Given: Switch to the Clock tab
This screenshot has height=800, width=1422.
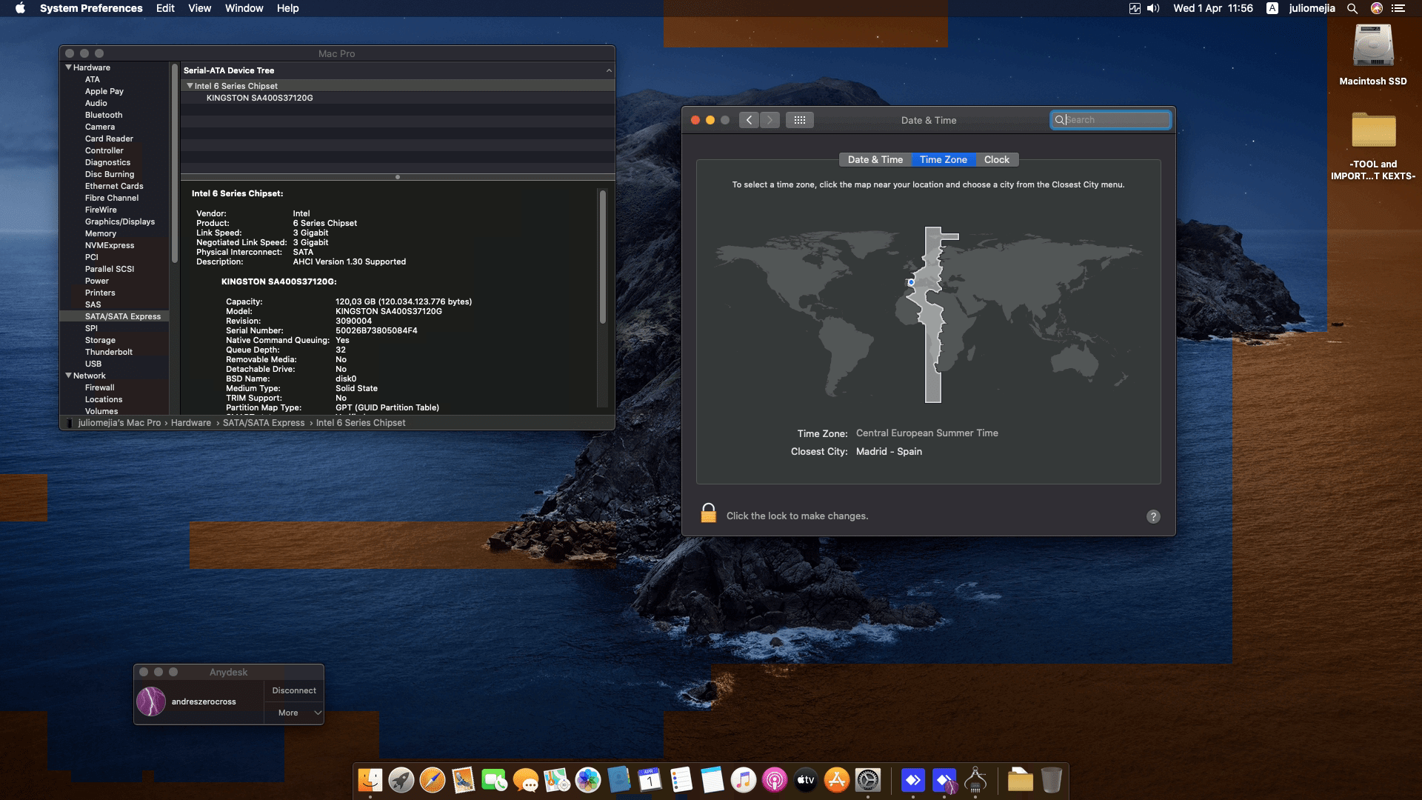Looking at the screenshot, I should point(996,159).
